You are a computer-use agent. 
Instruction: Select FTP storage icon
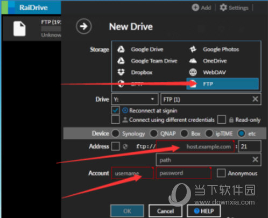click(193, 84)
